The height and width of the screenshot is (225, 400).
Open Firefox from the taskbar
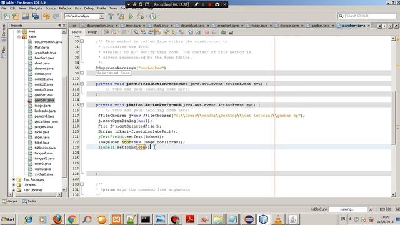point(57,219)
